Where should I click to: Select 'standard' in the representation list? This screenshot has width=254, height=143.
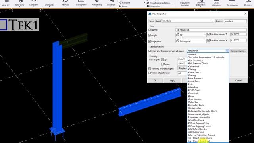[208, 54]
